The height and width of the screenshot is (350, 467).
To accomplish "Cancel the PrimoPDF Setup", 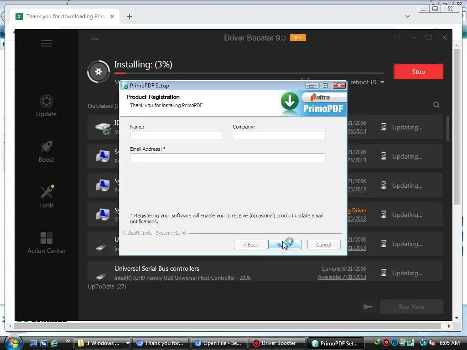I will [x=324, y=245].
